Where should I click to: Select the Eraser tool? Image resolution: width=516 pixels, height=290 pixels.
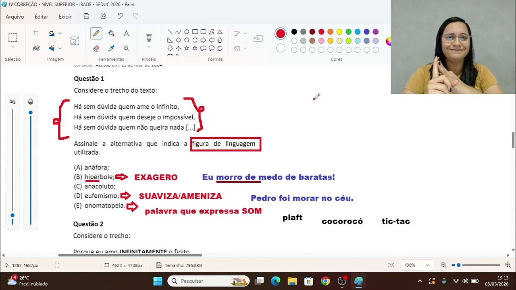[x=96, y=48]
